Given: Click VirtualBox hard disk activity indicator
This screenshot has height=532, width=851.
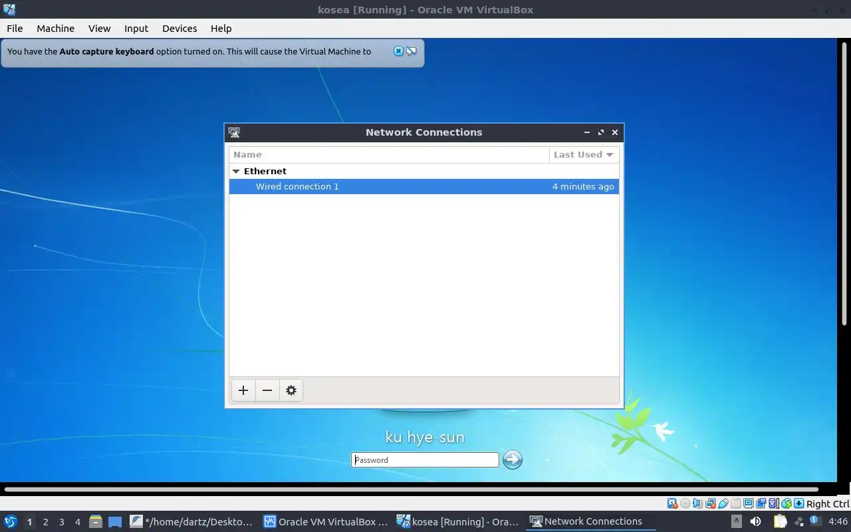Looking at the screenshot, I should pos(672,503).
